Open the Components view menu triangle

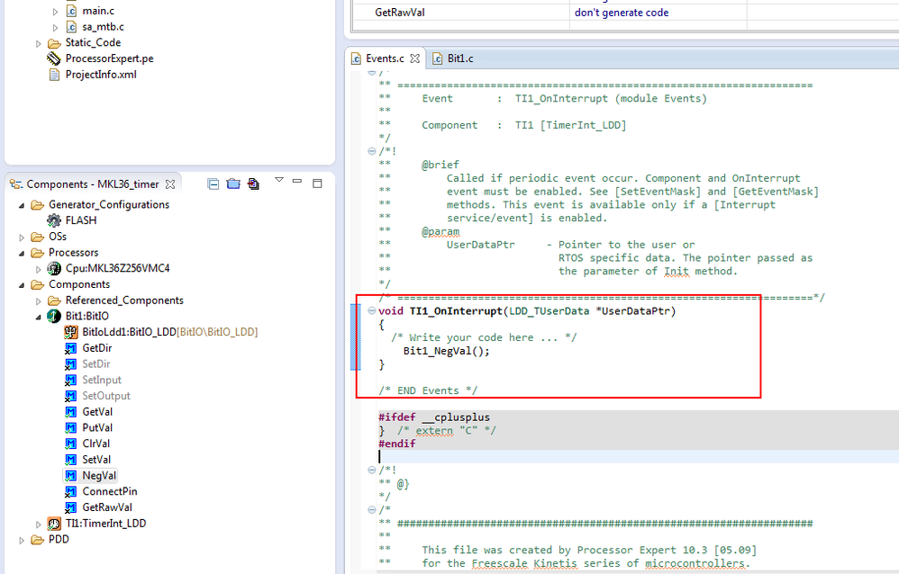tap(279, 180)
